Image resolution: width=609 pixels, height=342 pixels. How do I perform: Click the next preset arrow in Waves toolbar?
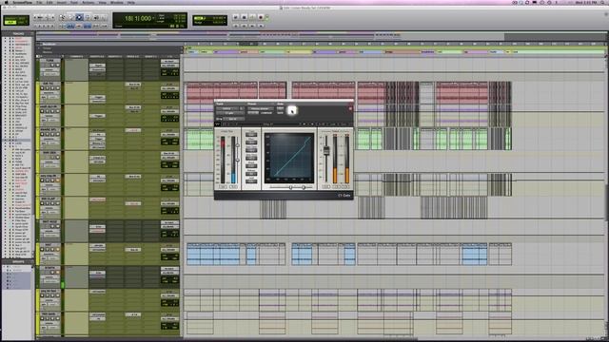click(x=312, y=123)
